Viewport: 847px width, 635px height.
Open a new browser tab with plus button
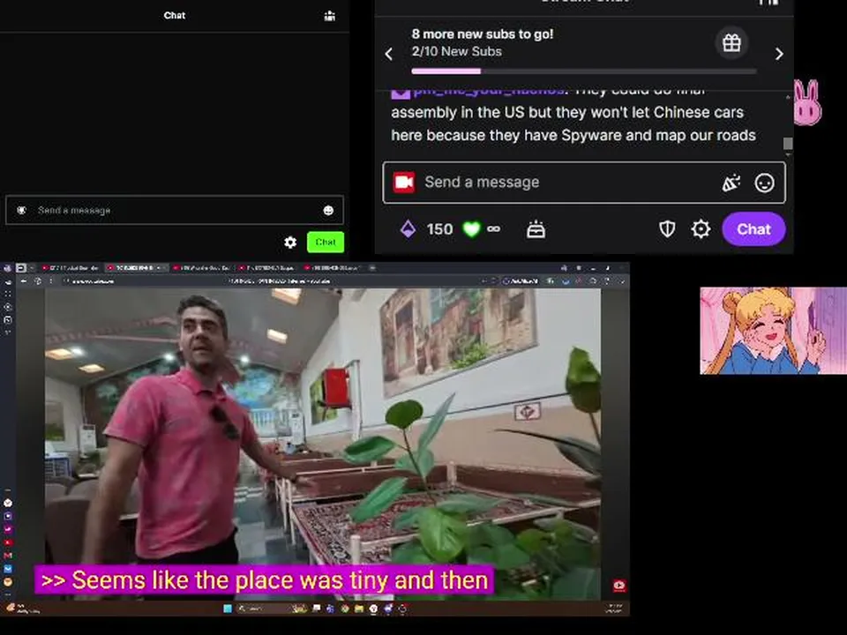click(x=372, y=268)
